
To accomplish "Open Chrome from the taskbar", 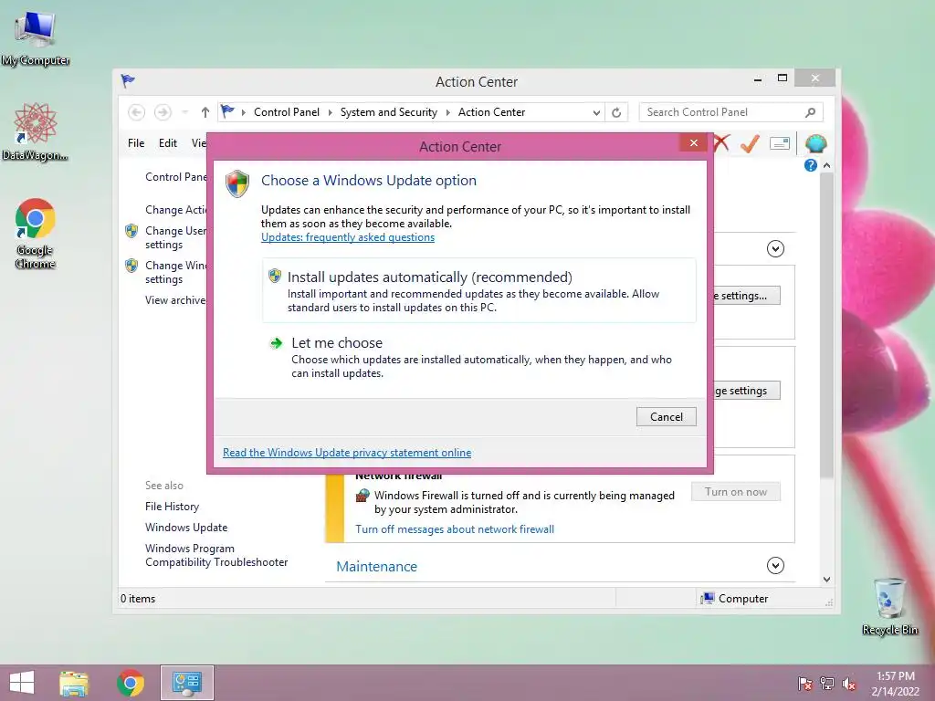I will [x=131, y=683].
